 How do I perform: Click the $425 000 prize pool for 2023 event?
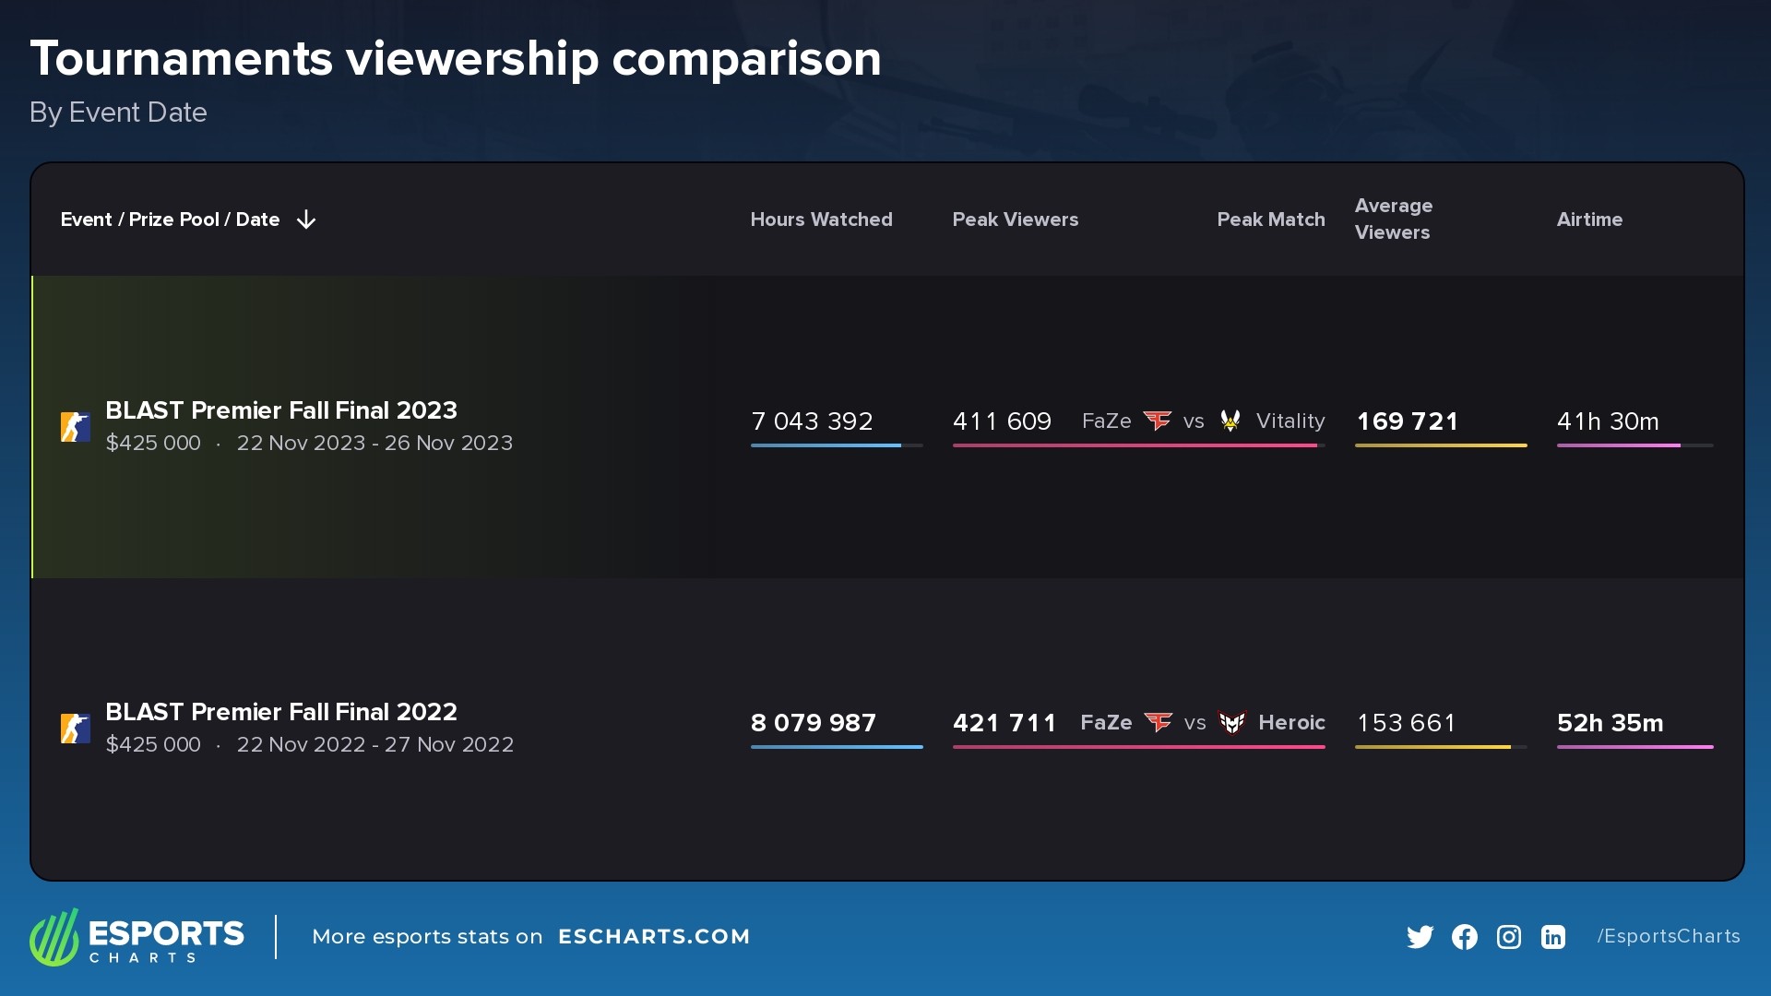(x=153, y=444)
